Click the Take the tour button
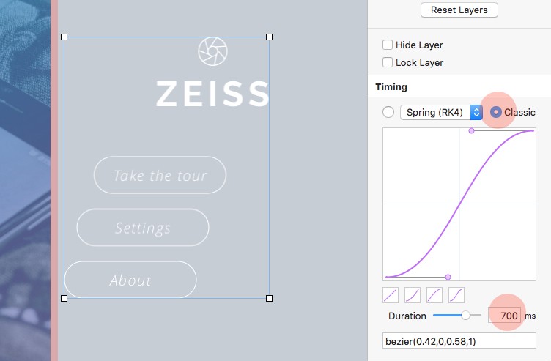551x361 pixels. (x=160, y=175)
